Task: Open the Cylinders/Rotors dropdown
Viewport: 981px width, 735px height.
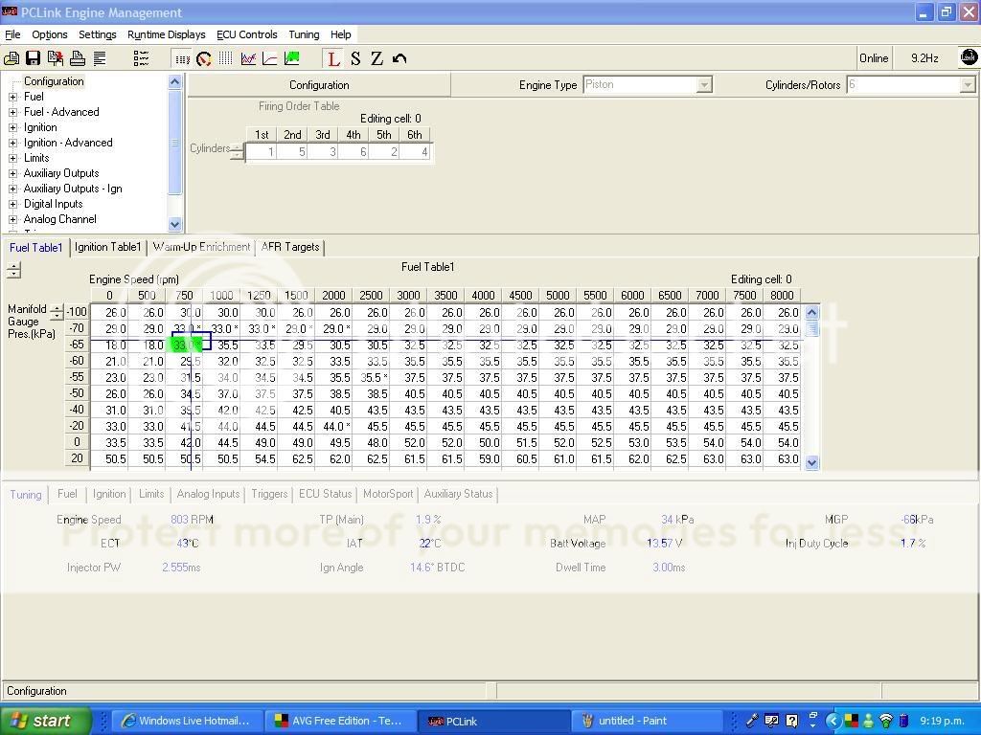Action: pyautogui.click(x=968, y=85)
